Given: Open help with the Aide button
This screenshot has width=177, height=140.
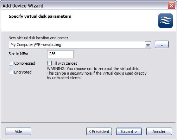Looking at the screenshot, I should (x=18, y=132).
